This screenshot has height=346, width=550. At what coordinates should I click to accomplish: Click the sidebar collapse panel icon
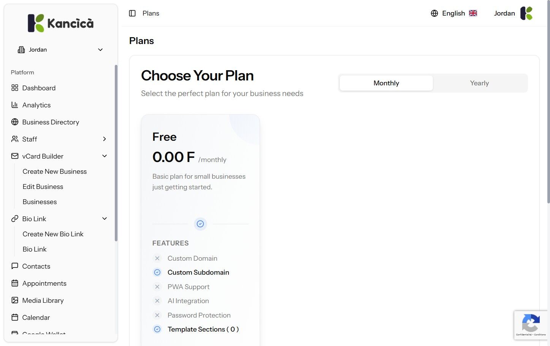coord(132,13)
